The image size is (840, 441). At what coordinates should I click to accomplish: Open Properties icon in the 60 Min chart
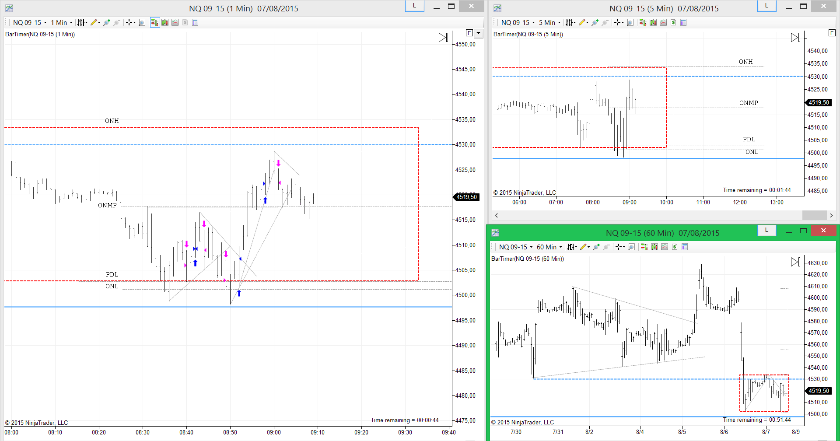pyautogui.click(x=685, y=247)
